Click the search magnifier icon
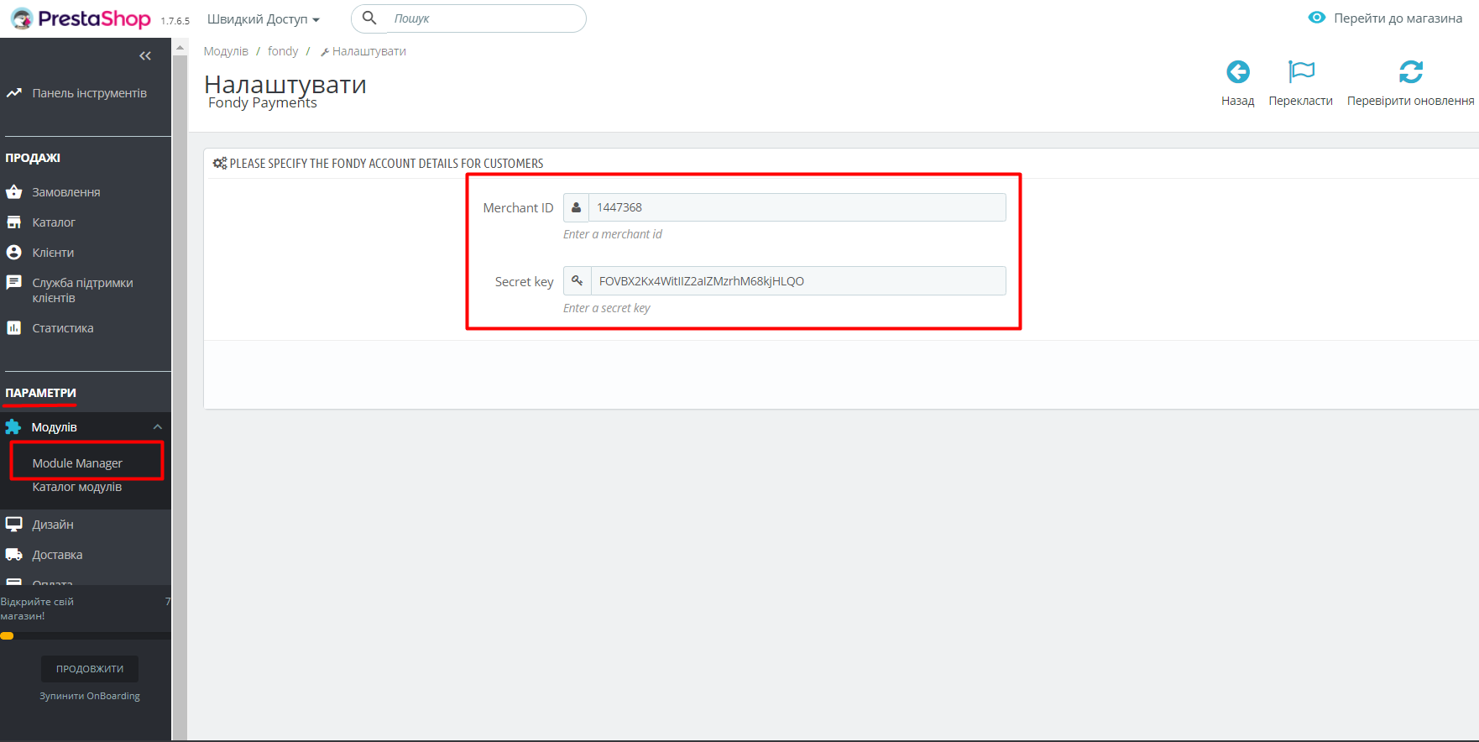The image size is (1479, 742). point(369,18)
